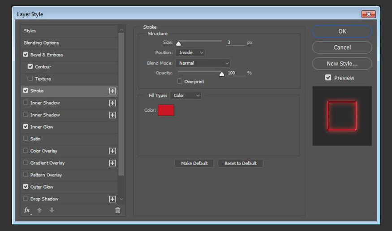Click the styles list scroll down arrow
This screenshot has height=231, width=392.
click(121, 199)
